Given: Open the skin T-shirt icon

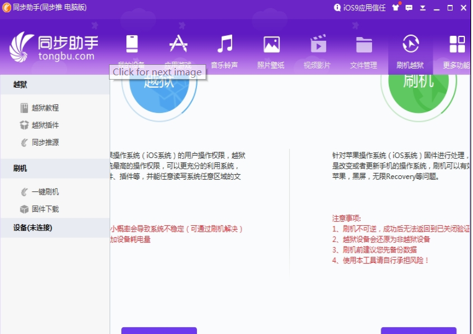Looking at the screenshot, I should coord(396,7).
